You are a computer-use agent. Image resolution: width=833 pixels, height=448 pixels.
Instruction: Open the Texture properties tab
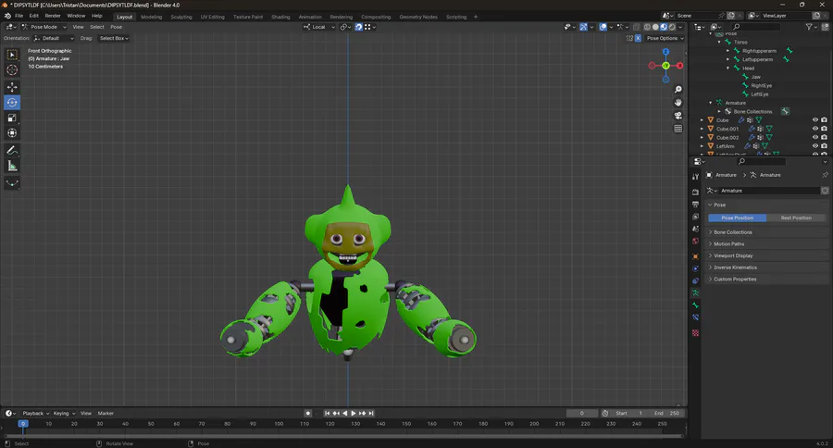pyautogui.click(x=695, y=332)
